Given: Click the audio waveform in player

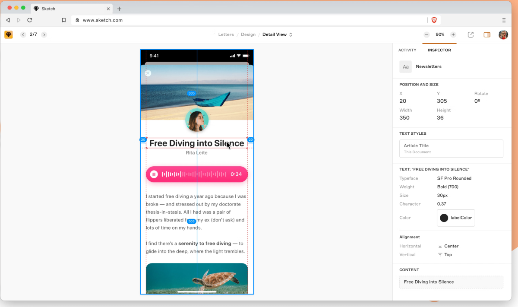Looking at the screenshot, I should click(x=194, y=174).
